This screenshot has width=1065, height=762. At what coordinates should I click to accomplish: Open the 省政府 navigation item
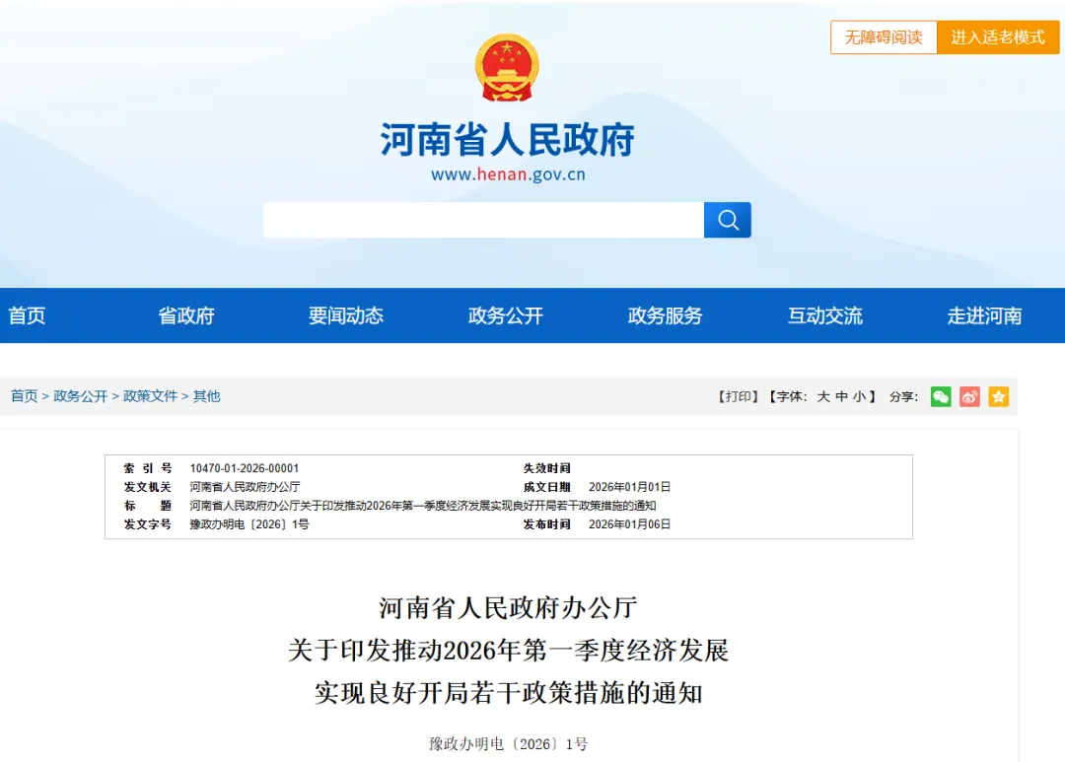coord(186,315)
